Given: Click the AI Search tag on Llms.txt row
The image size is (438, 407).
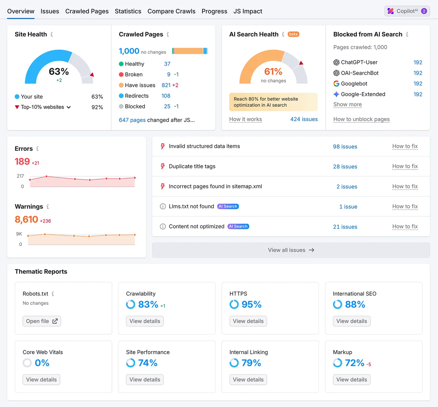Looking at the screenshot, I should 228,206.
